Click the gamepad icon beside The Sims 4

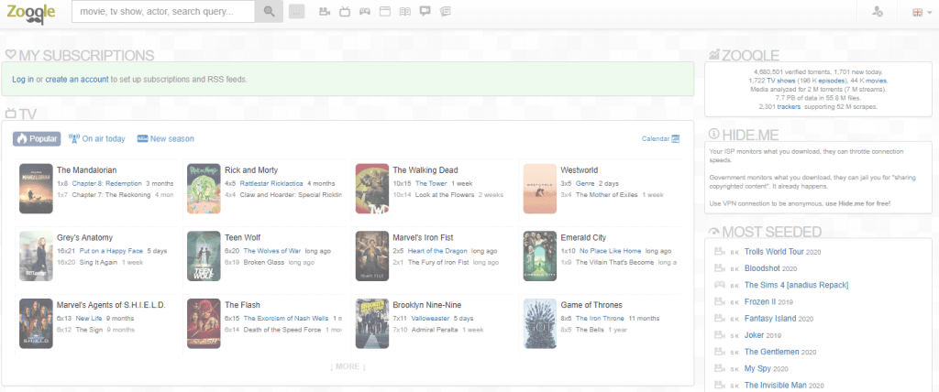click(720, 286)
